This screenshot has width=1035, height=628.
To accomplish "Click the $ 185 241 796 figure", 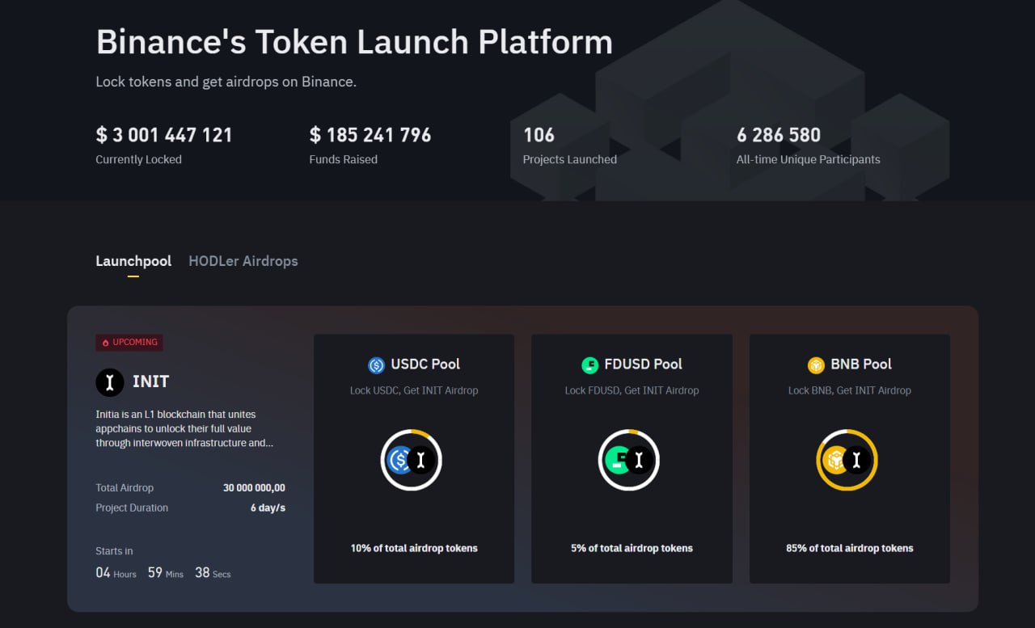I will coord(370,135).
